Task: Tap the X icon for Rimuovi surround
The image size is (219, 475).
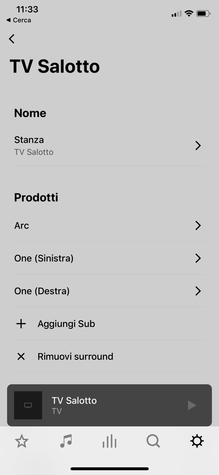Action: (21, 357)
